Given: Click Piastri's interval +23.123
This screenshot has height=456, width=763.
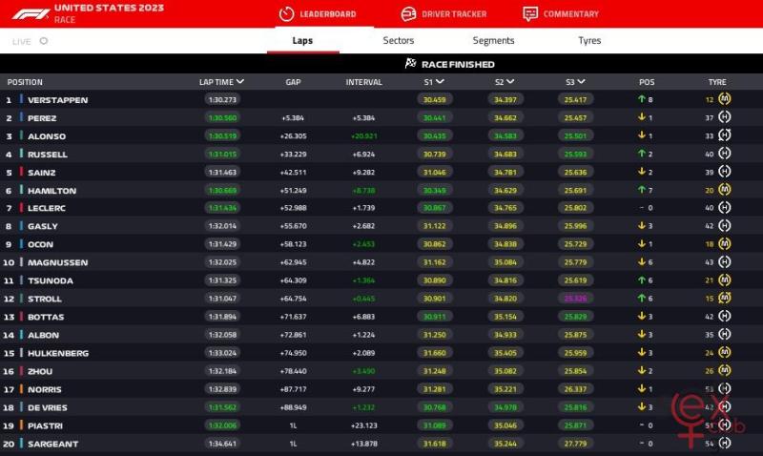Looking at the screenshot, I should click(x=364, y=425).
